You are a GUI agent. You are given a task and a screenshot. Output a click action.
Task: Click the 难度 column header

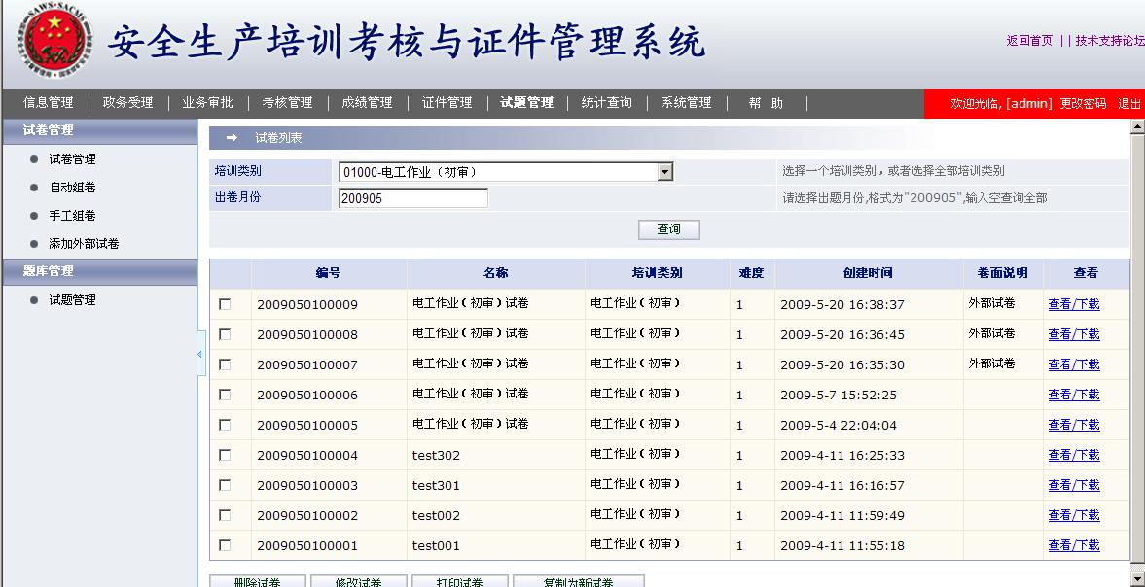[x=751, y=273]
